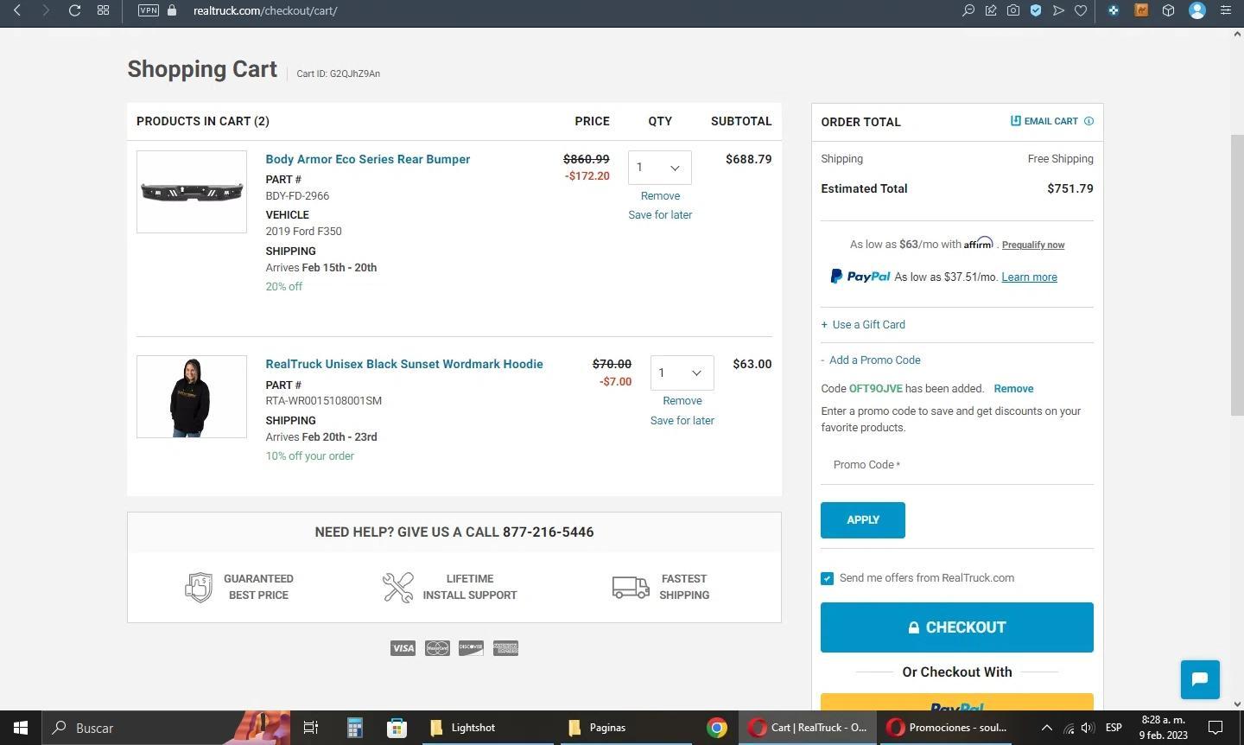Switch to Lightshot folder in taskbar
The width and height of the screenshot is (1244, 745).
pos(488,728)
